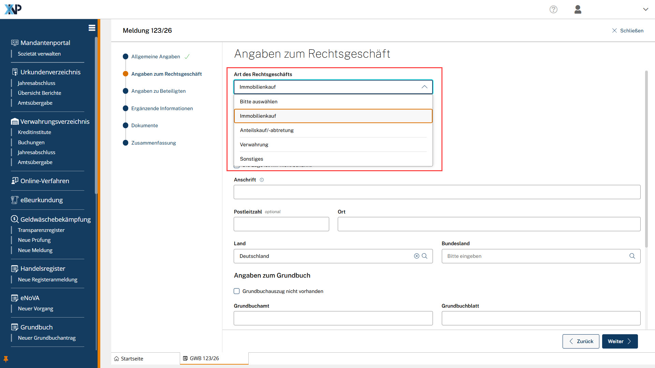Click the Bundesland search magnifier icon
The width and height of the screenshot is (655, 368).
click(x=632, y=256)
